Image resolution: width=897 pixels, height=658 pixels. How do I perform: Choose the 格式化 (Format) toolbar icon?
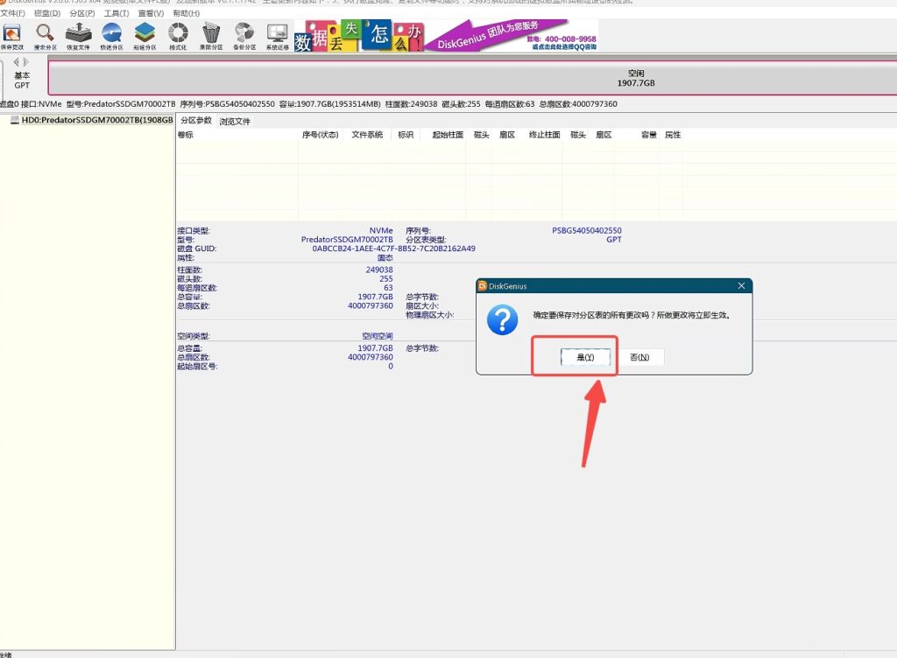pos(178,36)
